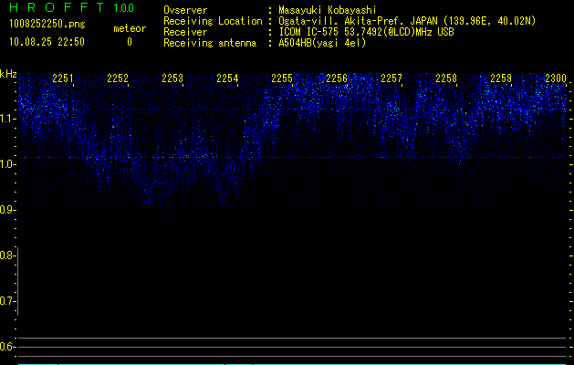Click the 2256 time marker

tap(337, 78)
